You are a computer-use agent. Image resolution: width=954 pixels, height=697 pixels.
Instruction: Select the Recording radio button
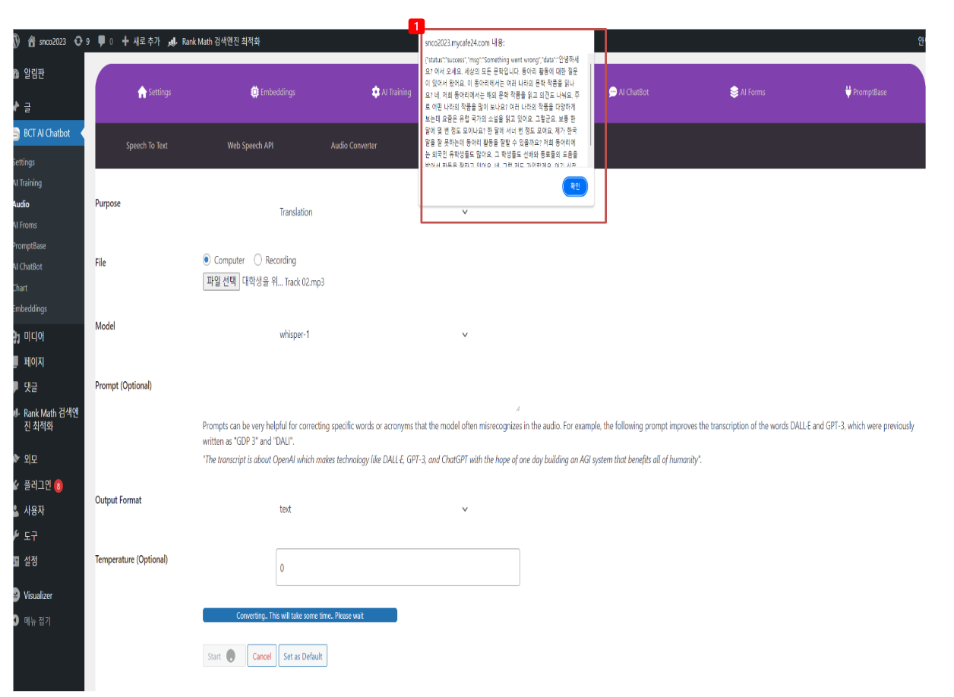pyautogui.click(x=257, y=260)
